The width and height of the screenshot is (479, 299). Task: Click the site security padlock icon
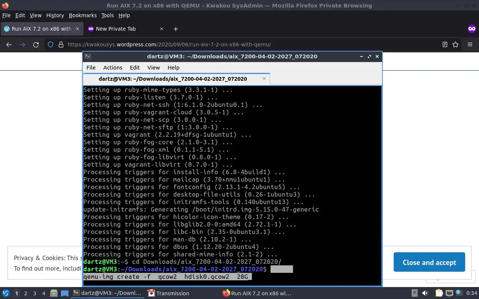pos(61,44)
